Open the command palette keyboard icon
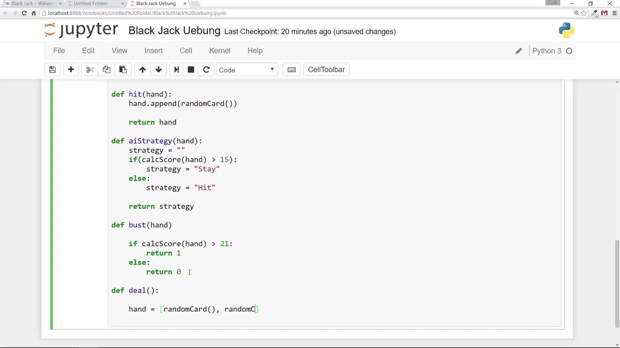 click(292, 70)
